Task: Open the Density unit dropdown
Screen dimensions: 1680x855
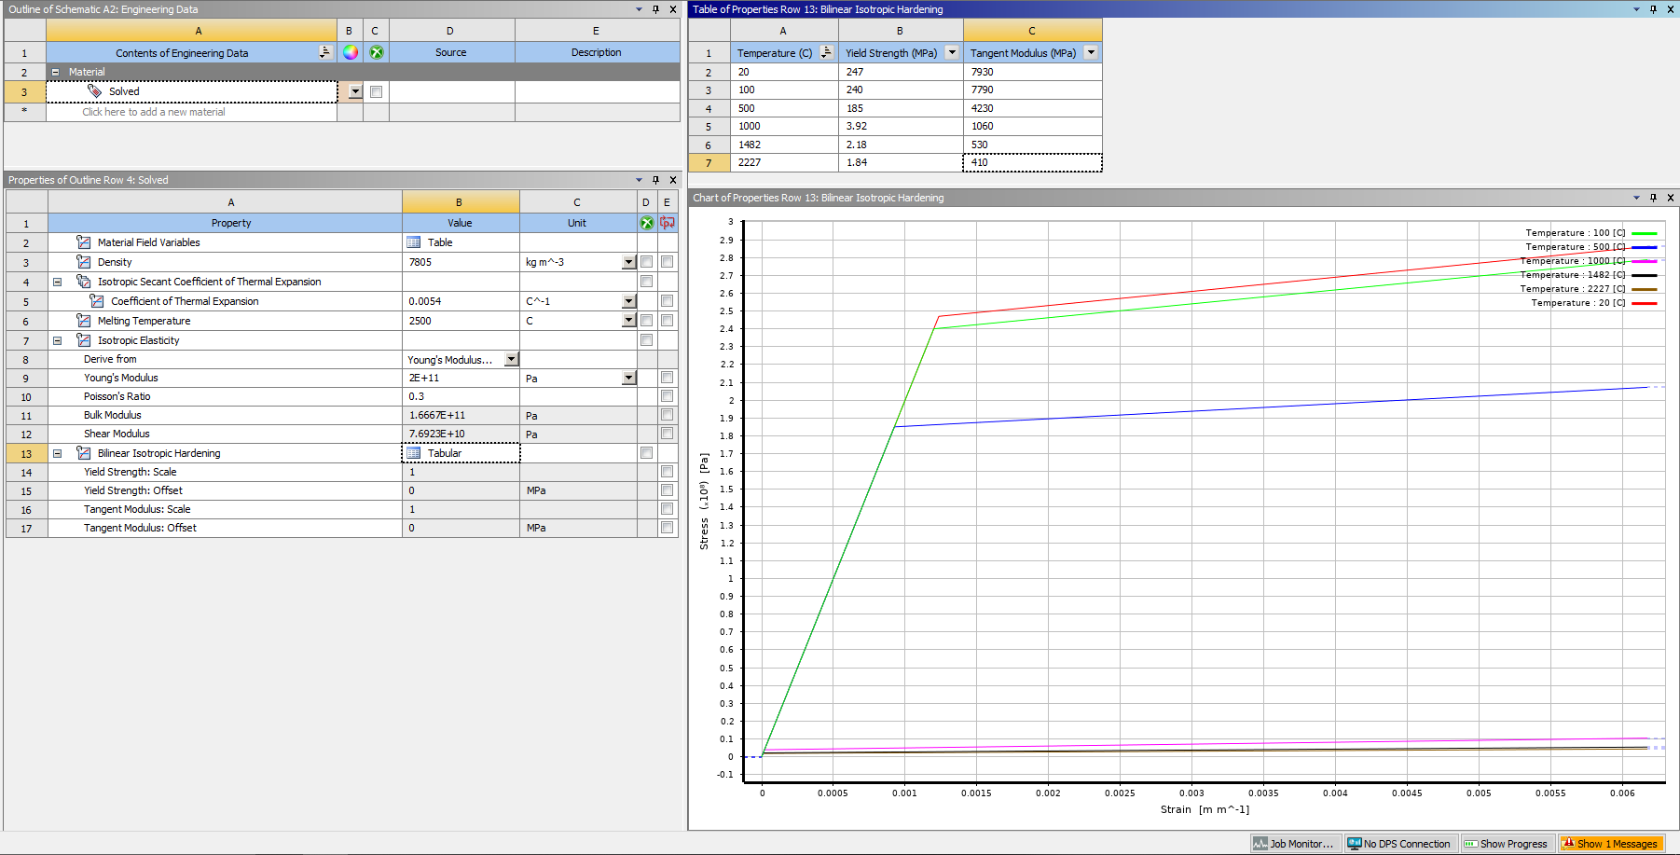Action: point(628,263)
